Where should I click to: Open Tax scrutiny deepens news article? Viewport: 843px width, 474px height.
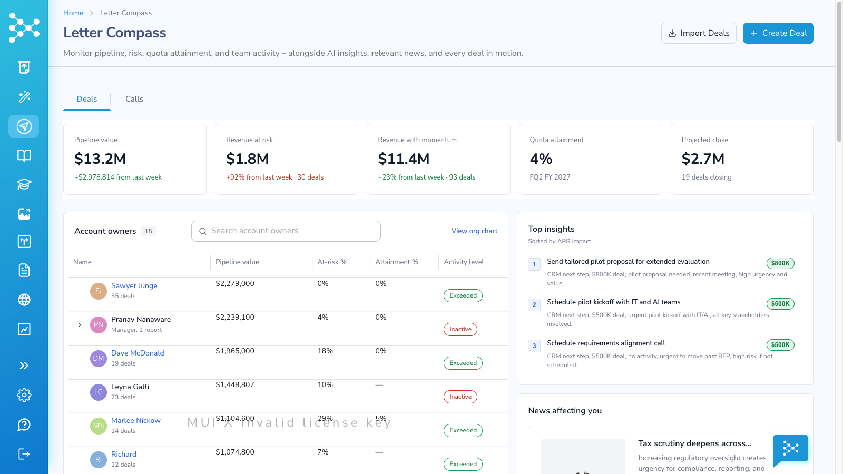694,443
